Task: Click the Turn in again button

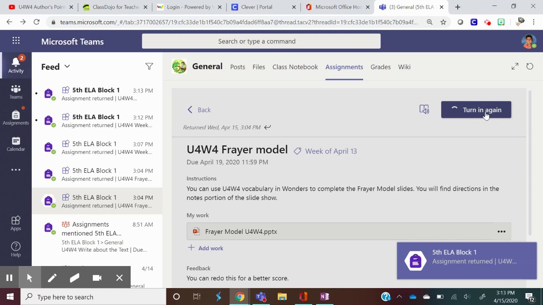Action: 476,110
